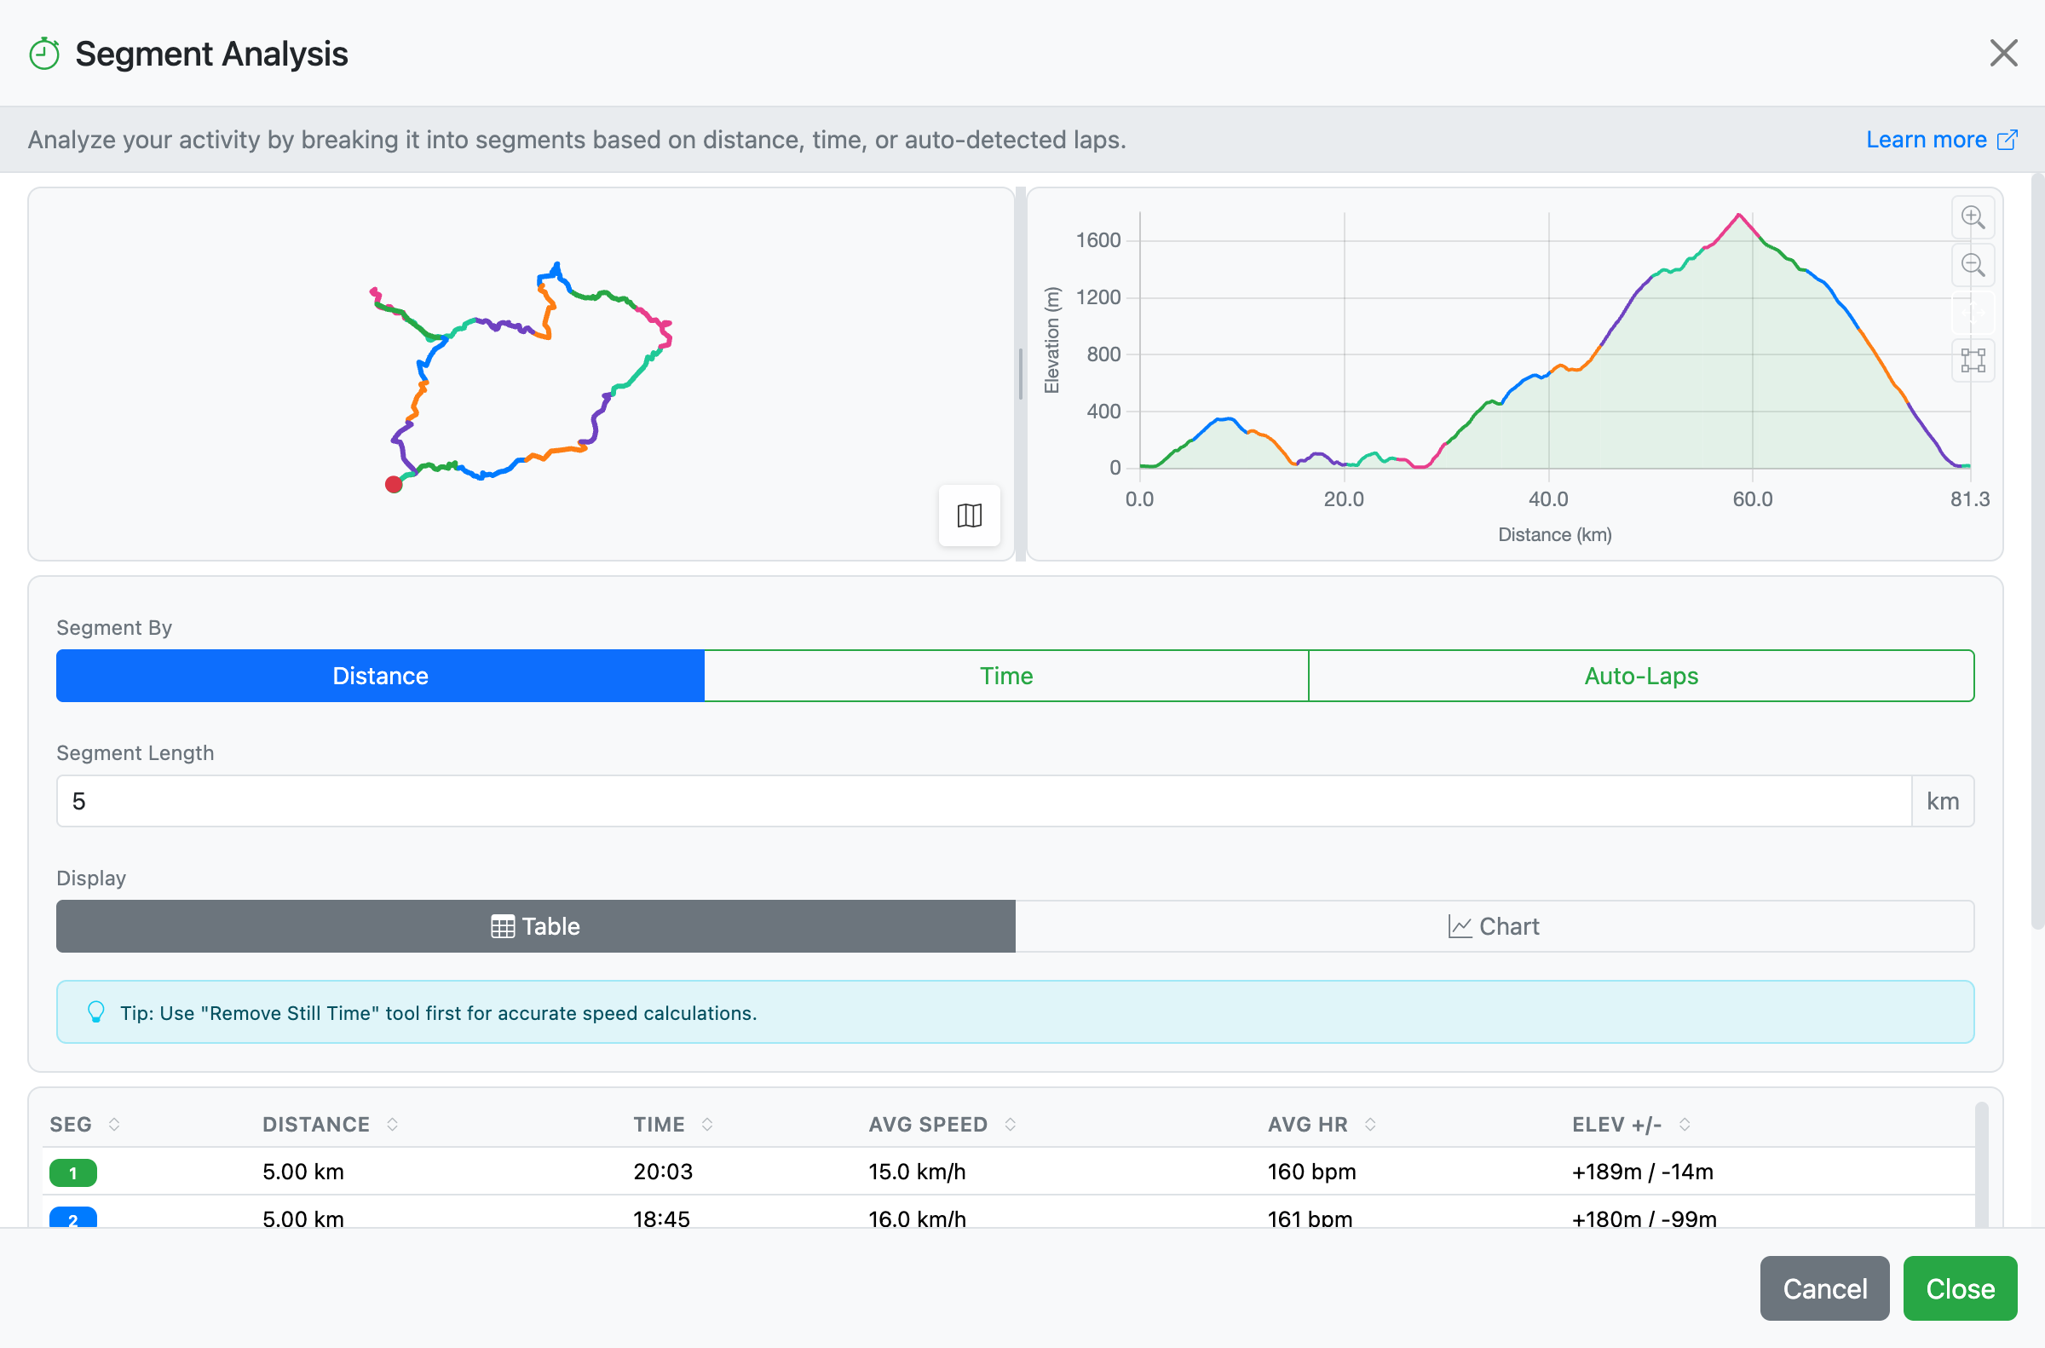The image size is (2045, 1348).
Task: Focus the Segment Length input field
Action: tap(983, 801)
